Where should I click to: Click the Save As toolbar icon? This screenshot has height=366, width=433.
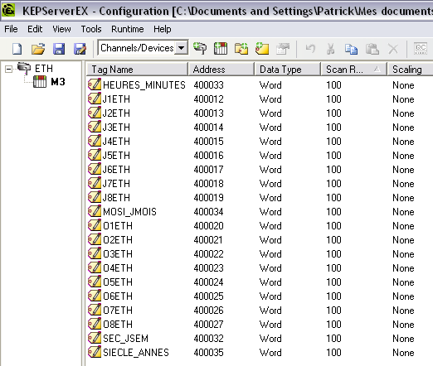tap(80, 49)
